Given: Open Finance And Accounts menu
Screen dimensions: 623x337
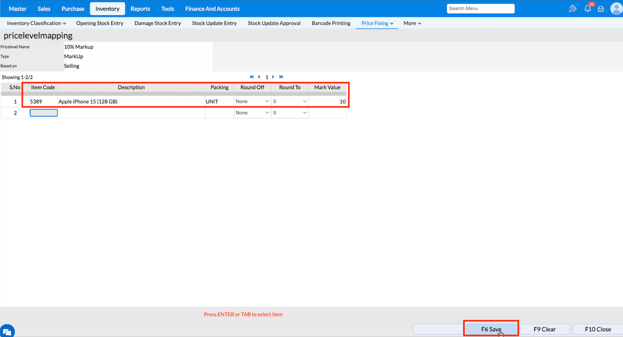Looking at the screenshot, I should pos(213,9).
